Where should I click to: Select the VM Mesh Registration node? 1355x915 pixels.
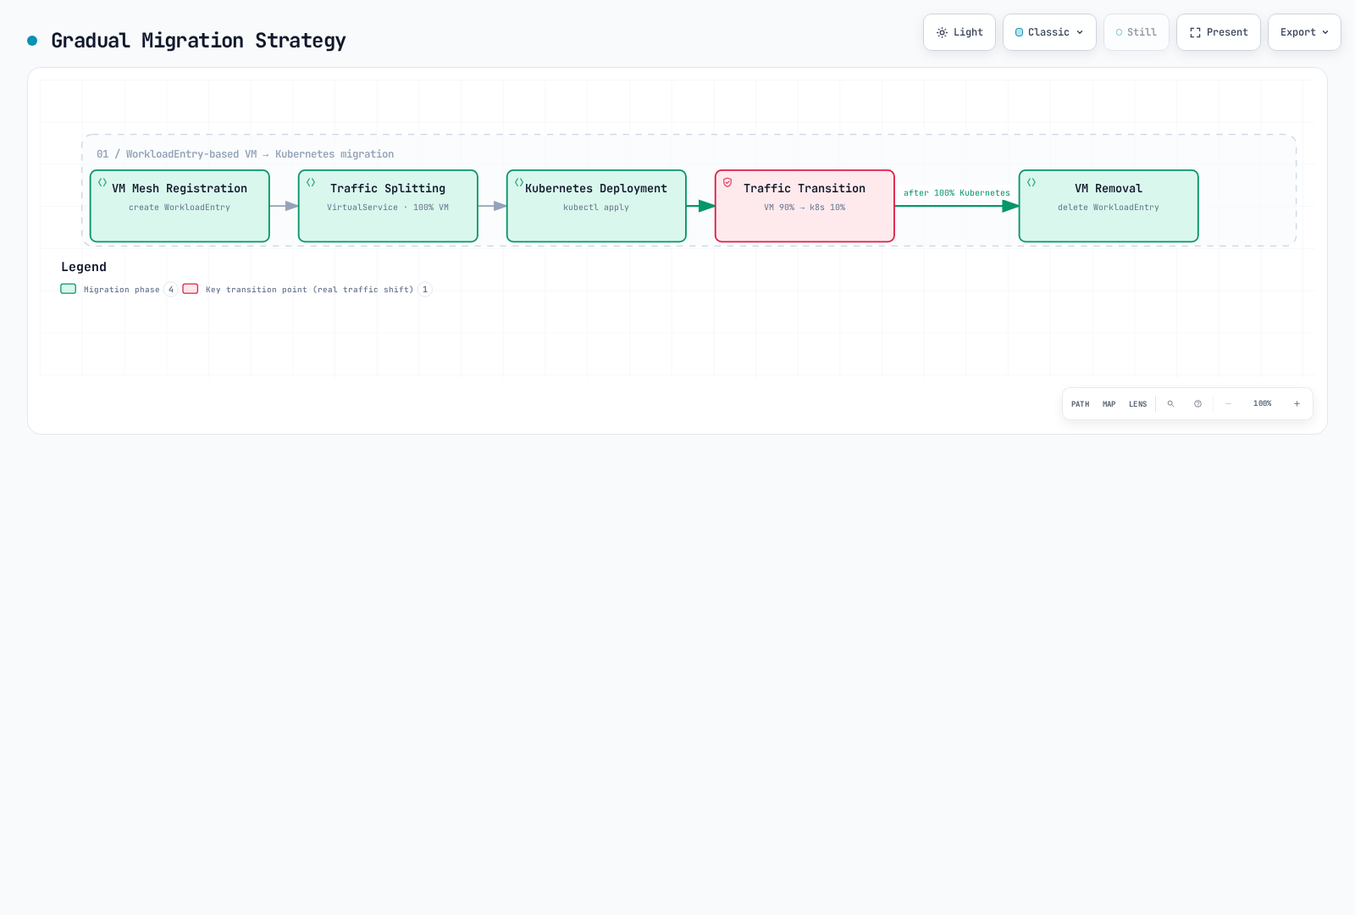180,206
